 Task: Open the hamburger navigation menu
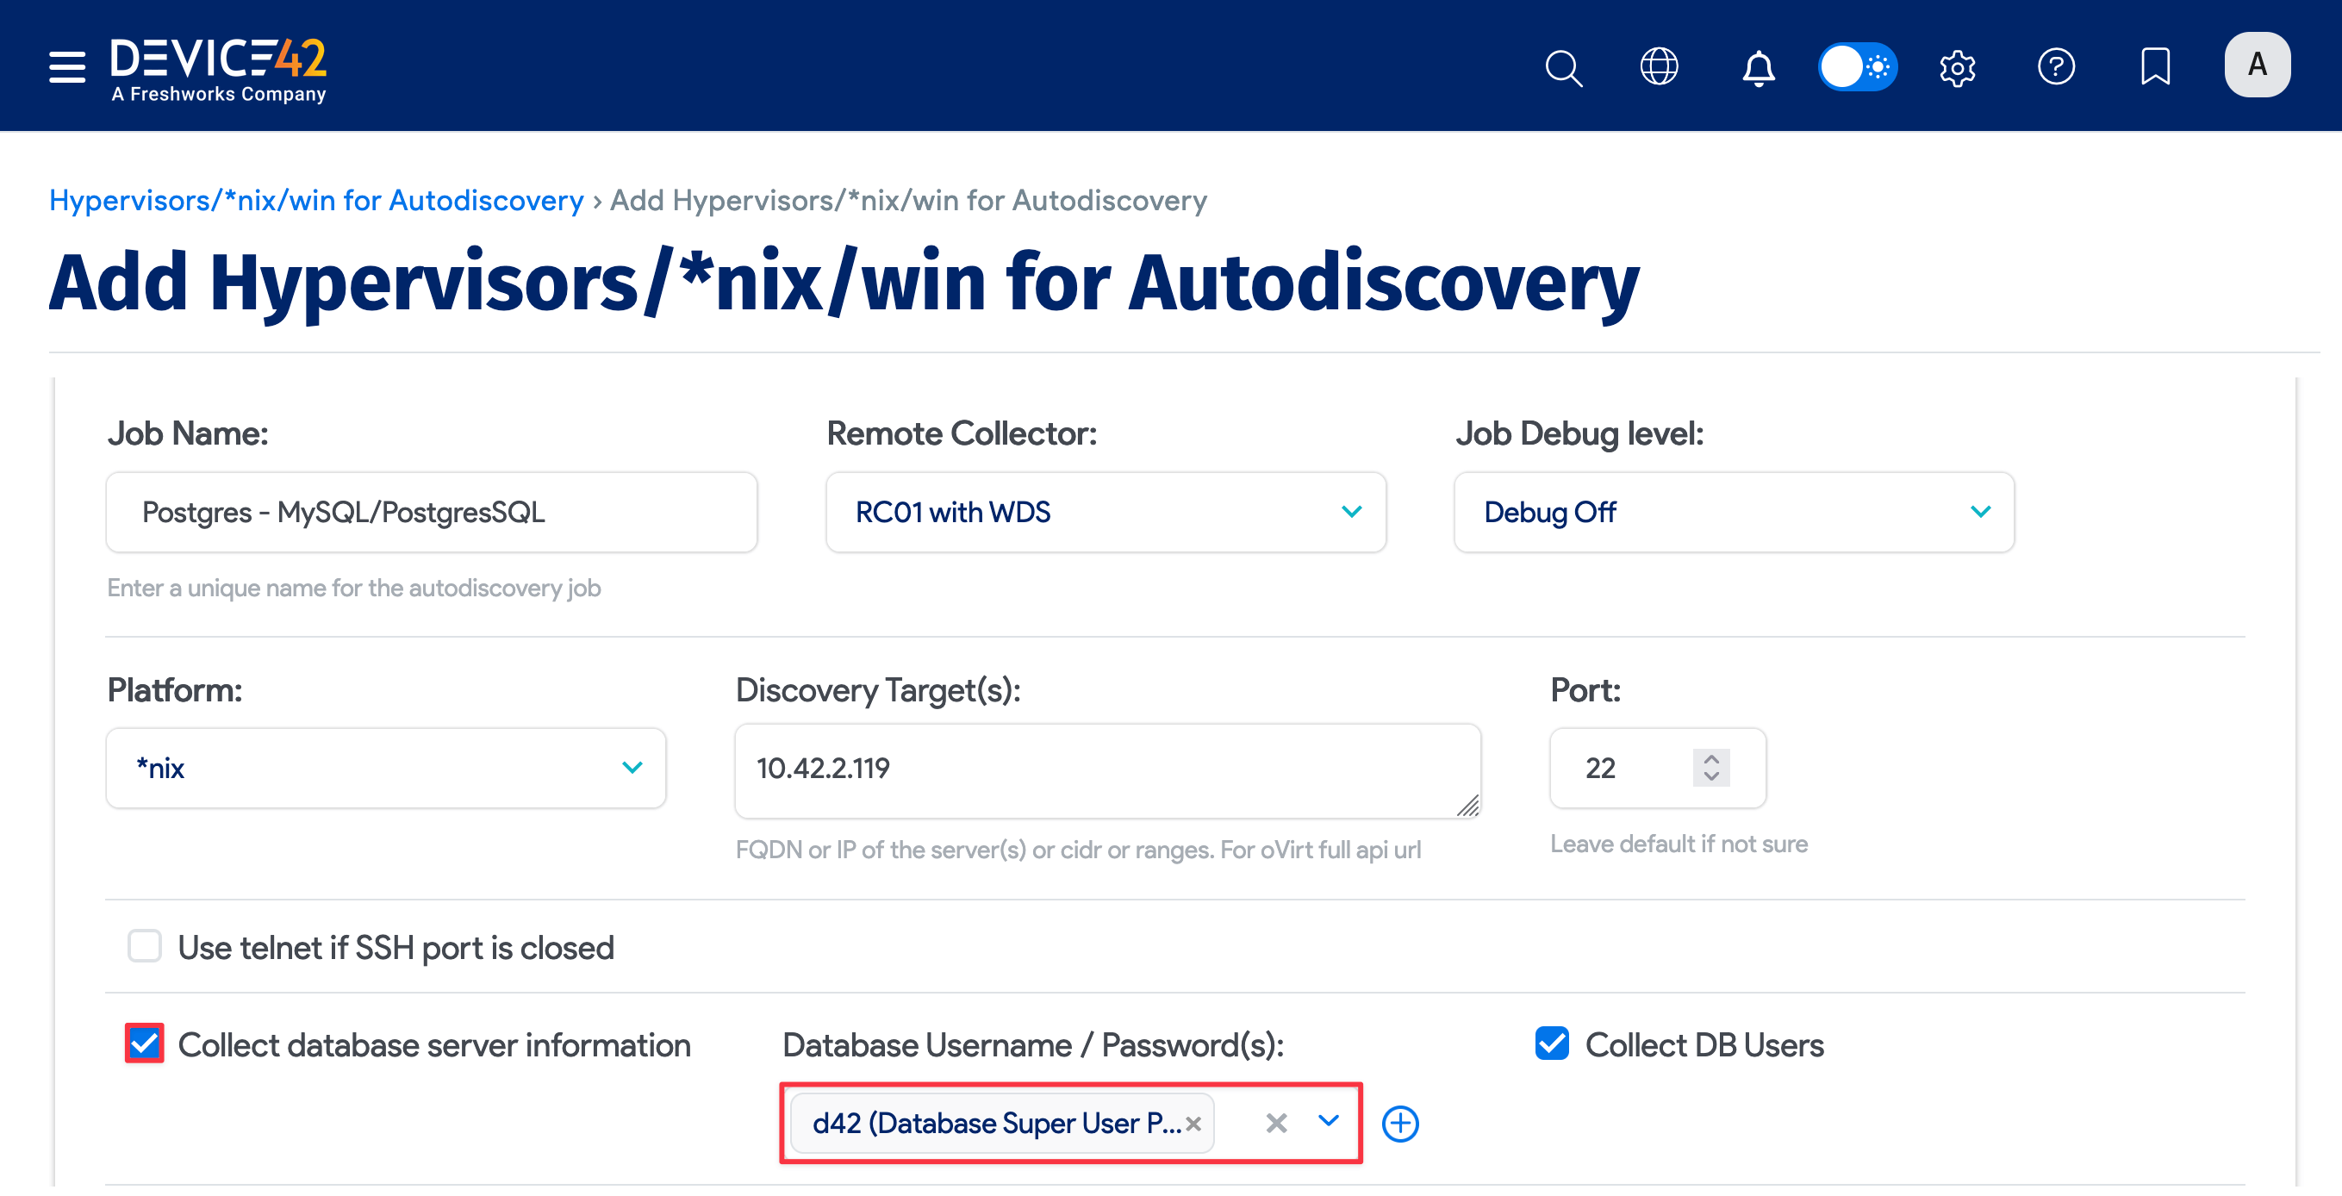tap(66, 66)
